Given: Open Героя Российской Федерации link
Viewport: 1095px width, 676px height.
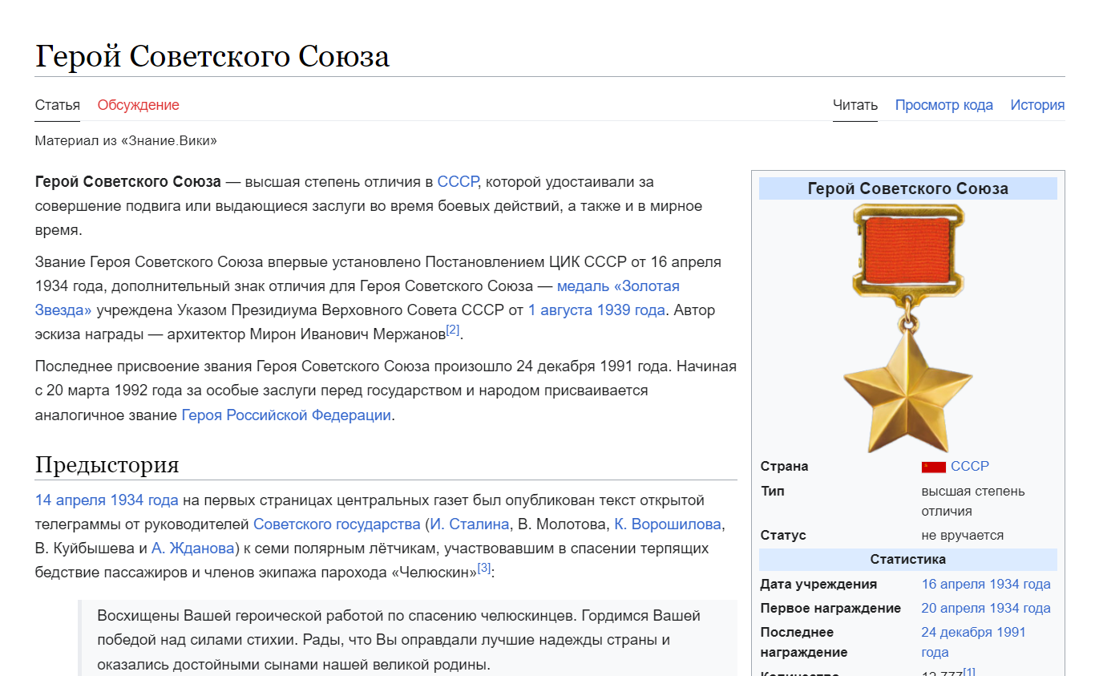Looking at the screenshot, I should click(286, 415).
